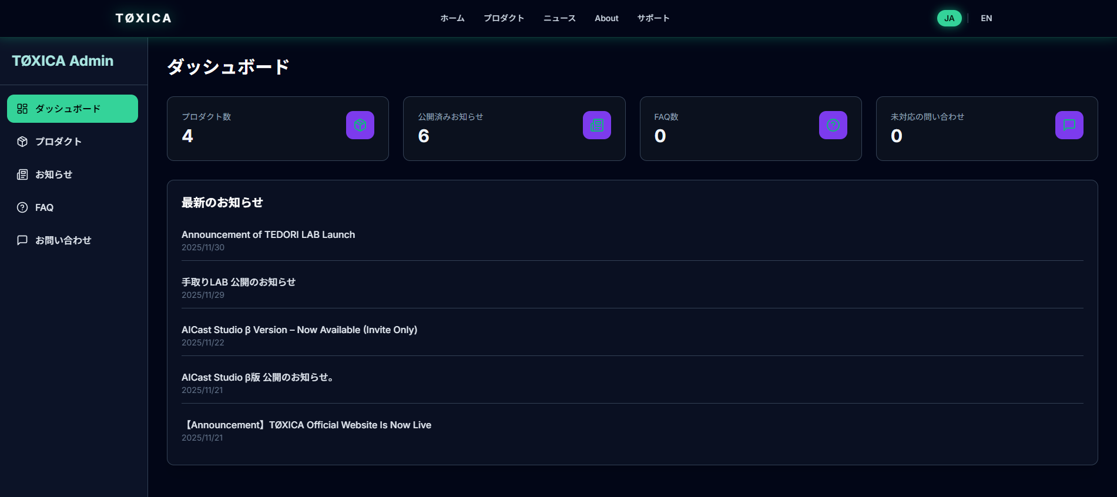Open About page from top navigation
This screenshot has height=497, width=1117.
pos(606,18)
